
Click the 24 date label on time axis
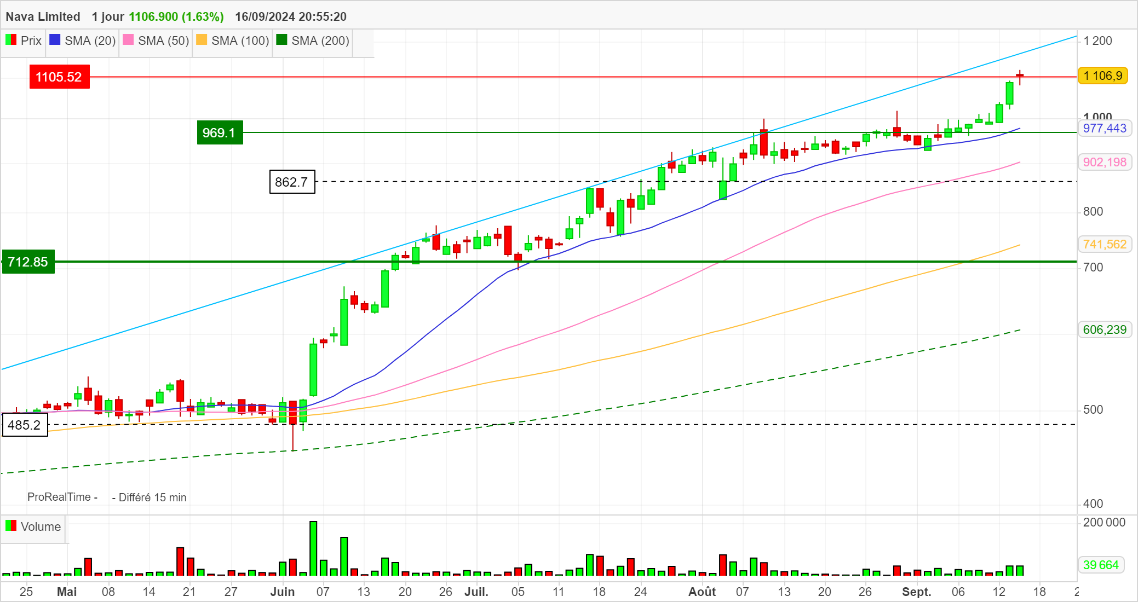(x=640, y=592)
